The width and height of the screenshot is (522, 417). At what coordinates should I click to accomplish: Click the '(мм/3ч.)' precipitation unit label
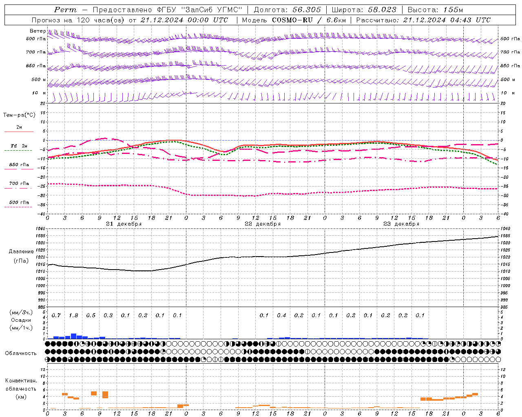tap(21, 312)
